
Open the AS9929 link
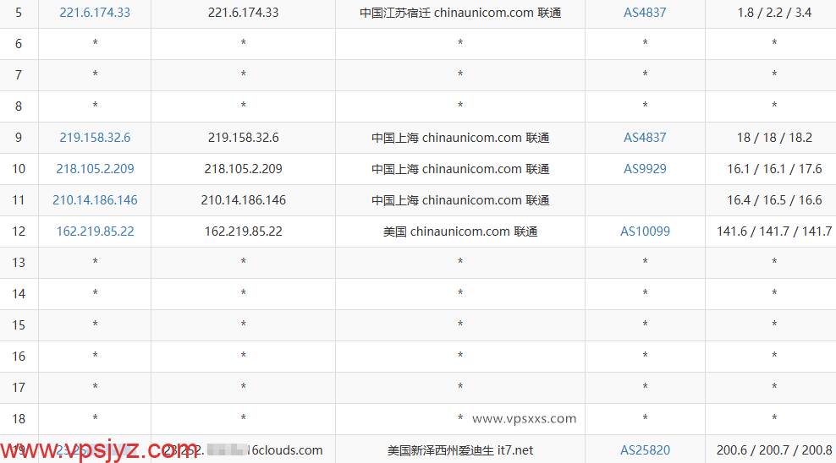click(x=645, y=169)
